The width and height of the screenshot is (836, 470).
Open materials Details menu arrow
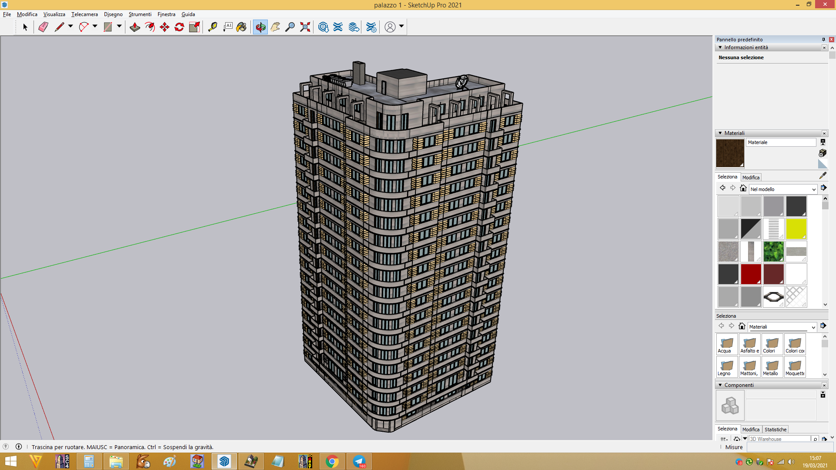pyautogui.click(x=823, y=188)
